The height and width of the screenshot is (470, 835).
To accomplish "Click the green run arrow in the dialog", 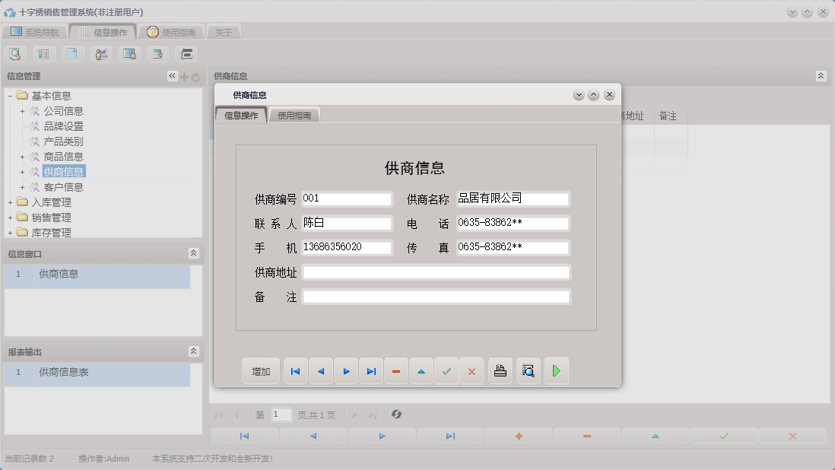I will click(x=556, y=370).
